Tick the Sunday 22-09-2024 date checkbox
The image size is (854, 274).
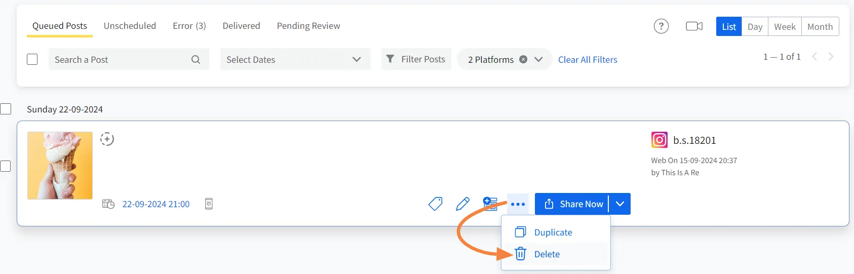[x=6, y=109]
